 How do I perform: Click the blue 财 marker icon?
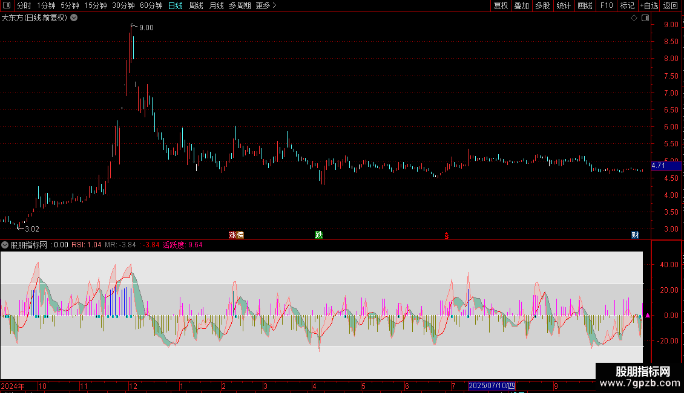pyautogui.click(x=635, y=235)
